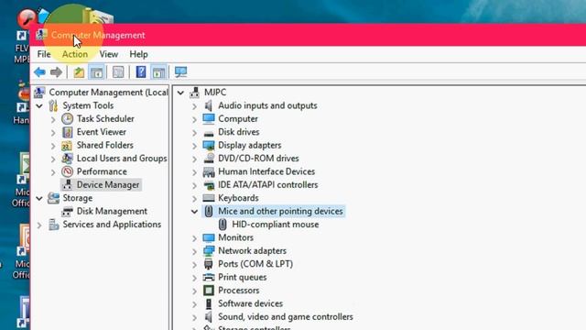Toggle the Show/Hide Action Pane icon
Screen dimensions: 586x330
pyautogui.click(x=158, y=71)
